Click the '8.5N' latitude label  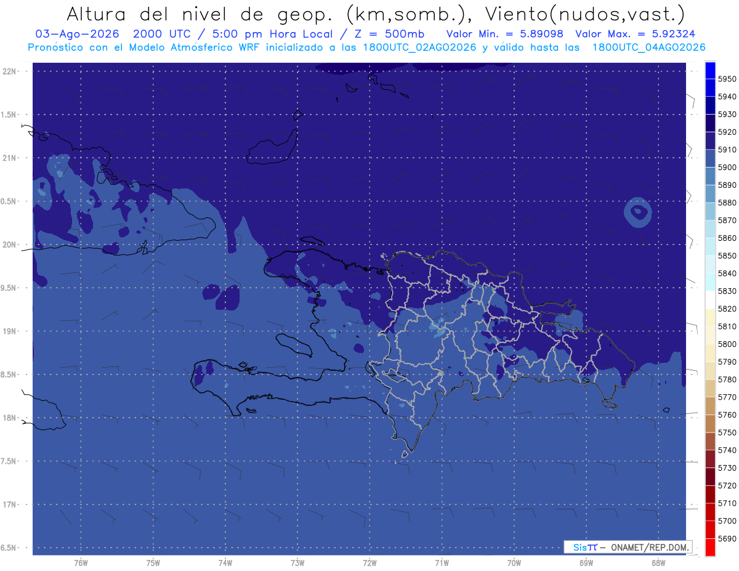pyautogui.click(x=9, y=375)
